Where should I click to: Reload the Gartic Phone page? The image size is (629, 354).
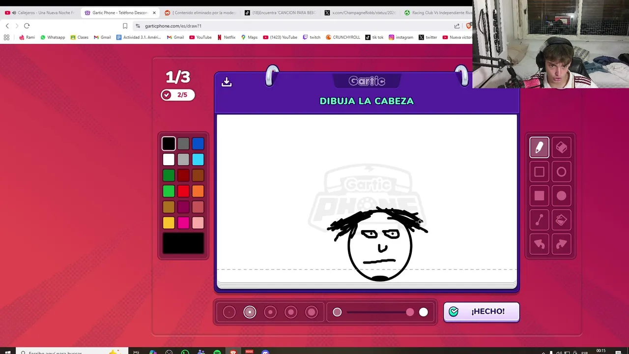(27, 26)
